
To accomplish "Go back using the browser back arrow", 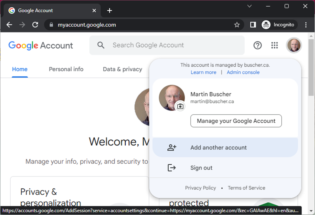I will pyautogui.click(x=9, y=25).
